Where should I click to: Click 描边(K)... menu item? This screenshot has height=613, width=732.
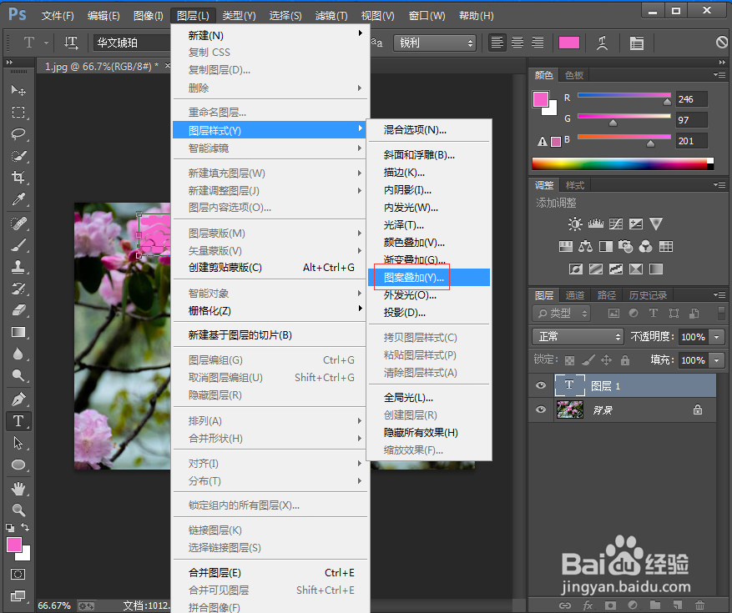coord(429,173)
